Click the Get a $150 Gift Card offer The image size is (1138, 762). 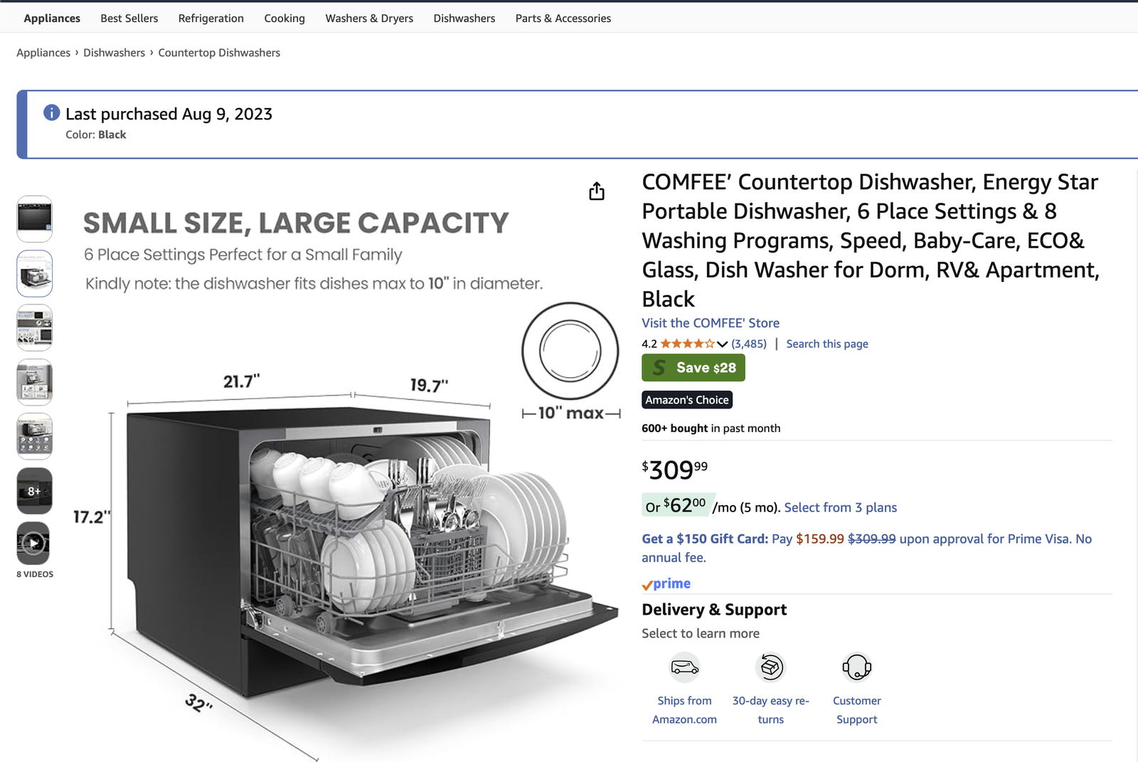[705, 539]
